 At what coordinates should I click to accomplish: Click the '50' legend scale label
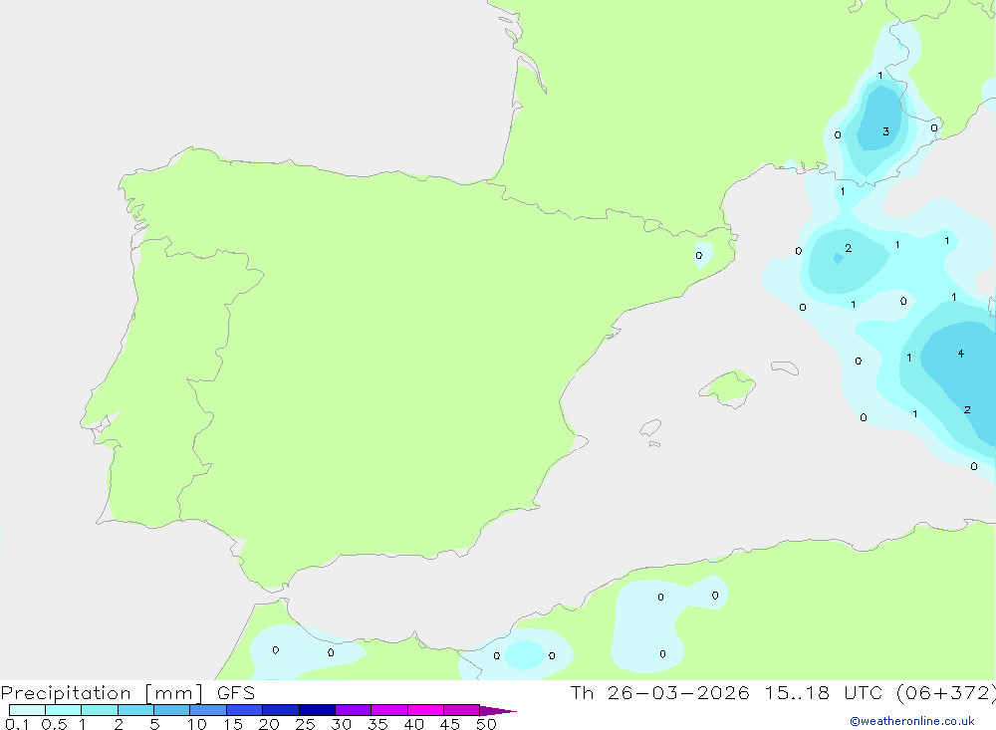(486, 724)
